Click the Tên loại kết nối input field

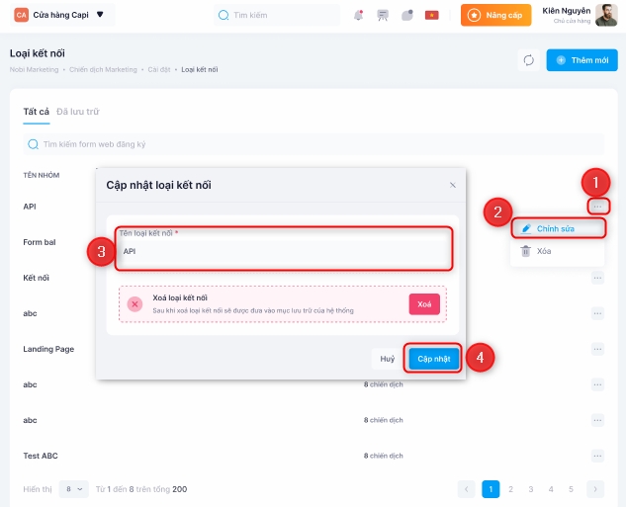tap(285, 252)
